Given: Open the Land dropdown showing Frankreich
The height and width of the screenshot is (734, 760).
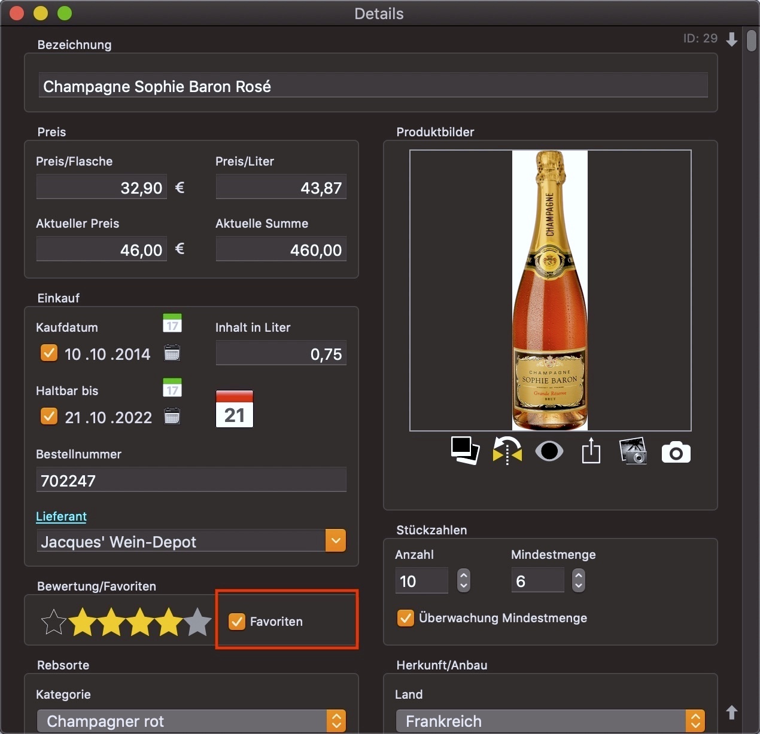Looking at the screenshot, I should [550, 721].
